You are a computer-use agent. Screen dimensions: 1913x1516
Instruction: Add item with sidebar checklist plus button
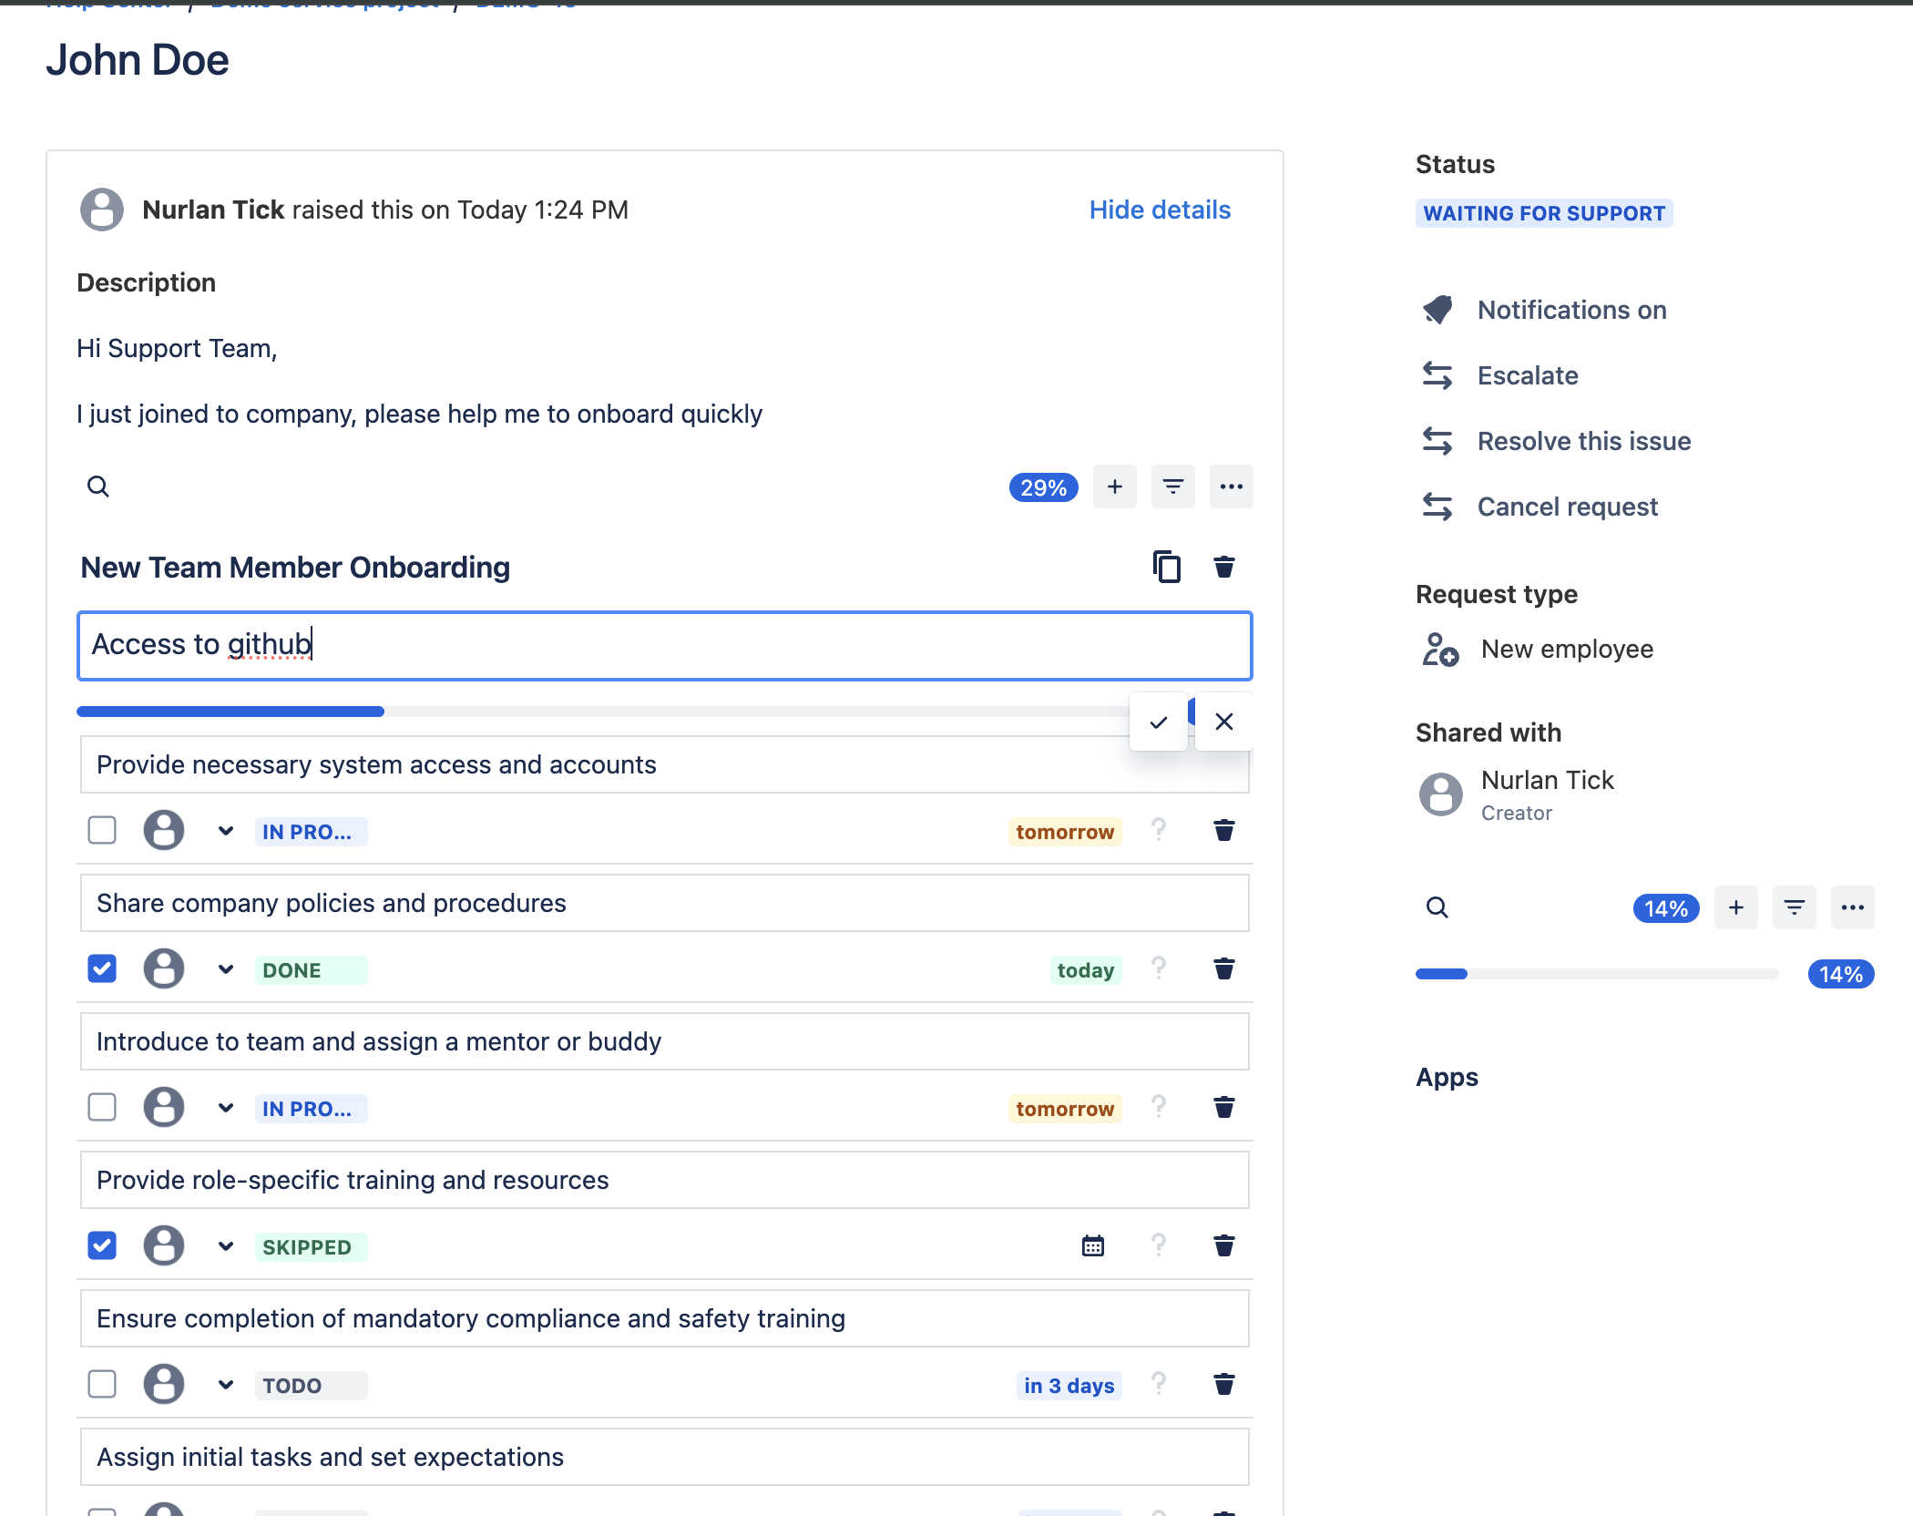[x=1736, y=907]
